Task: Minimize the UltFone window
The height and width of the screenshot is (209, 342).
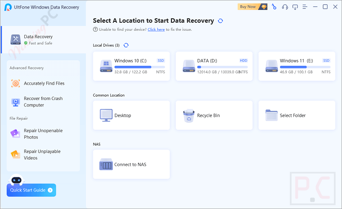Action: click(x=315, y=7)
